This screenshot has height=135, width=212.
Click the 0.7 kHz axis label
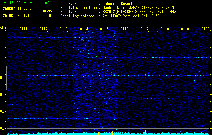[3, 111]
